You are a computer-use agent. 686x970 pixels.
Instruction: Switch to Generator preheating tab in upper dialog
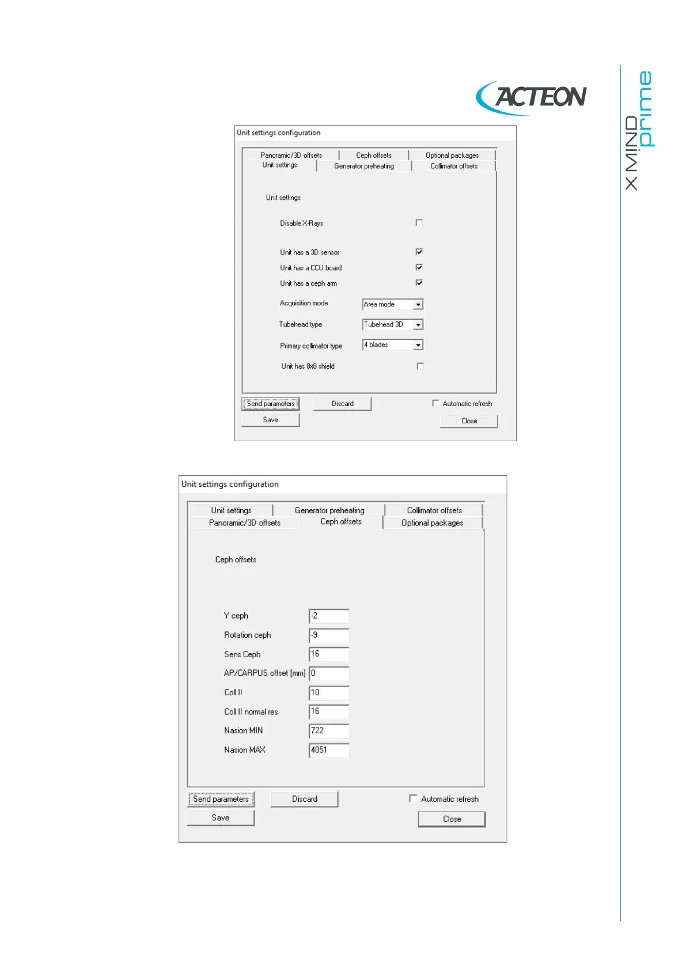364,166
